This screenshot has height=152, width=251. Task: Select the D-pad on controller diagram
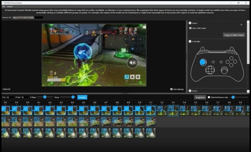click(210, 70)
